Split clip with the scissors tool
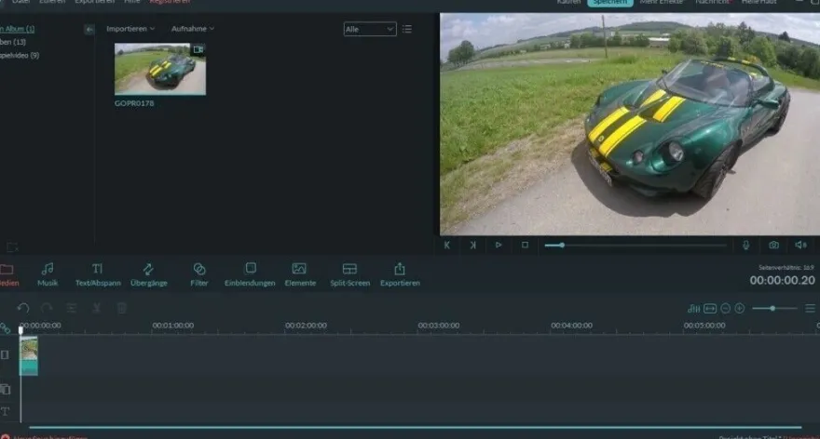Viewport: 820px width, 439px height. click(x=97, y=308)
